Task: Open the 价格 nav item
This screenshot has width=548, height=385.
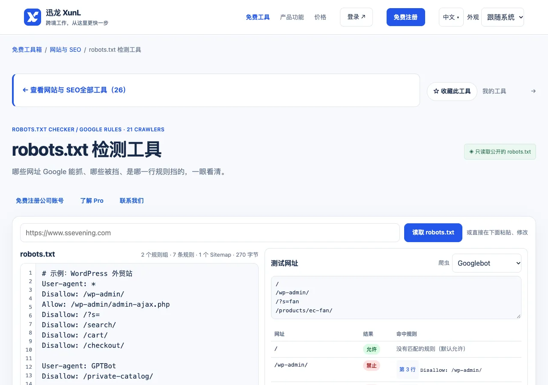Action: click(x=320, y=17)
